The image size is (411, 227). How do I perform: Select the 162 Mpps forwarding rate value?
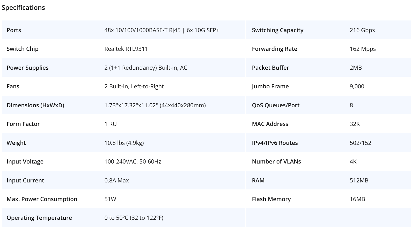pos(363,49)
